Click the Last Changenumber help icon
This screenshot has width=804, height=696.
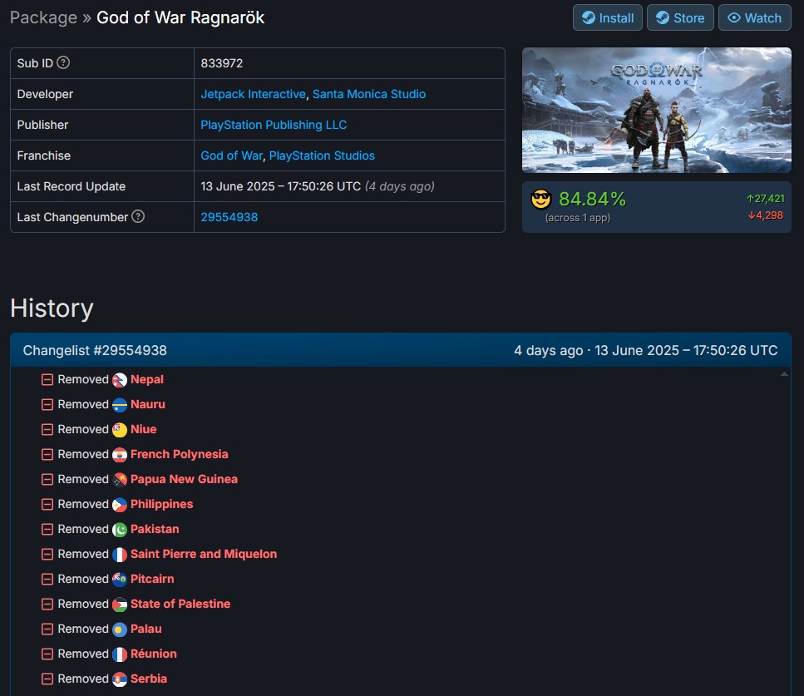pyautogui.click(x=138, y=216)
